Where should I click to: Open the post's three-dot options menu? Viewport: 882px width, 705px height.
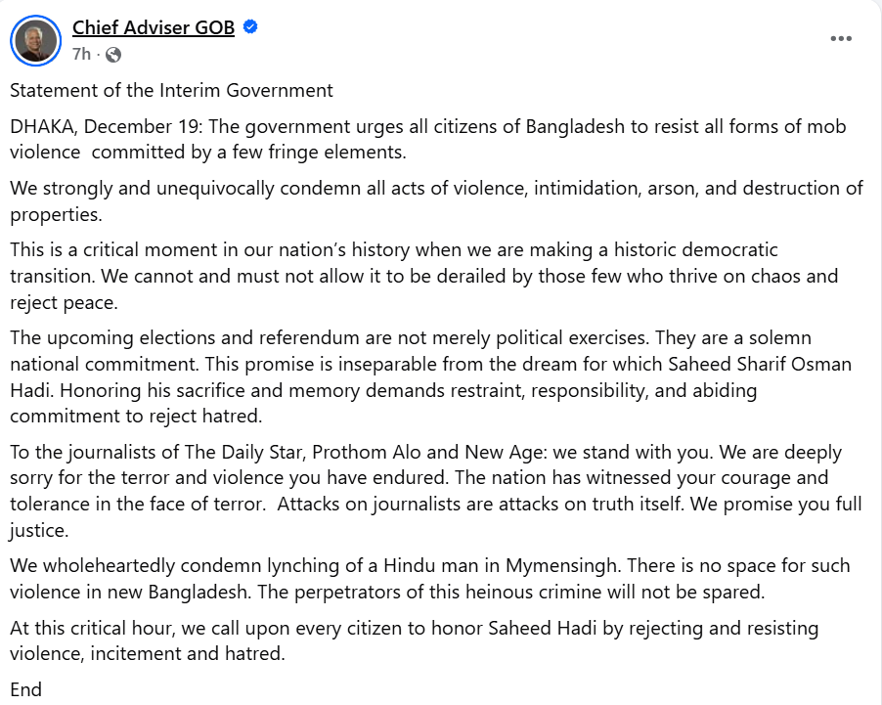tap(841, 38)
